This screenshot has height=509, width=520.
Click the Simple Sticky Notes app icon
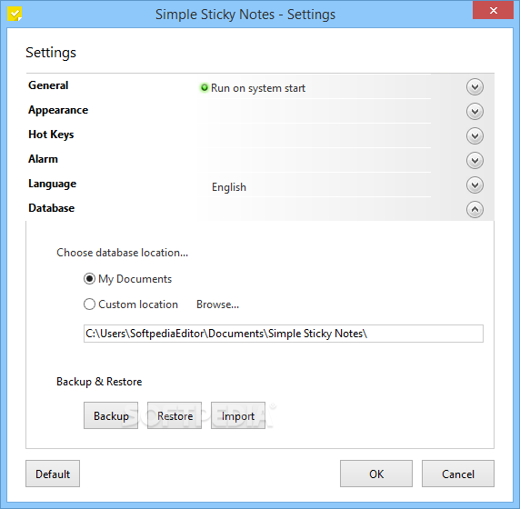(x=15, y=14)
